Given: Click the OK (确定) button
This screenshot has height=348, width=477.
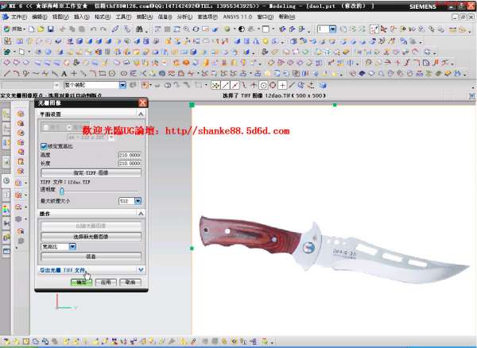Looking at the screenshot, I should tap(80, 281).
